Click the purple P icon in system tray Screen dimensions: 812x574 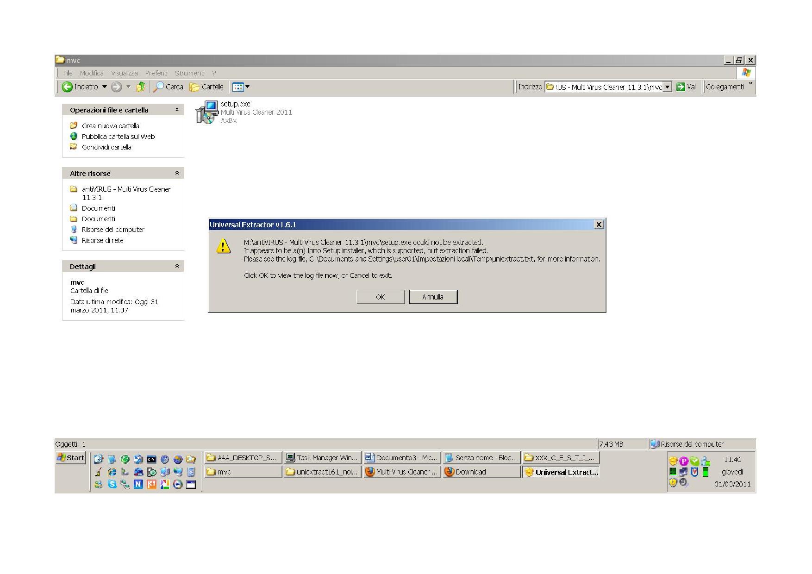(684, 461)
